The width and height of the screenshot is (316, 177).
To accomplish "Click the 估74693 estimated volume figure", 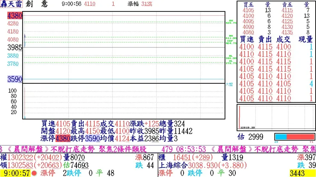I will point(76,165).
